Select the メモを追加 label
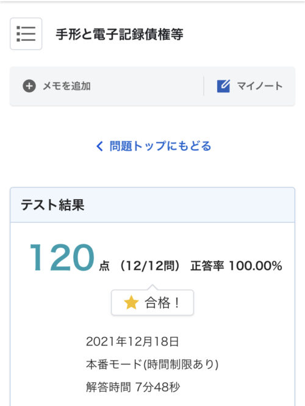This screenshot has height=406, width=305. click(x=66, y=86)
